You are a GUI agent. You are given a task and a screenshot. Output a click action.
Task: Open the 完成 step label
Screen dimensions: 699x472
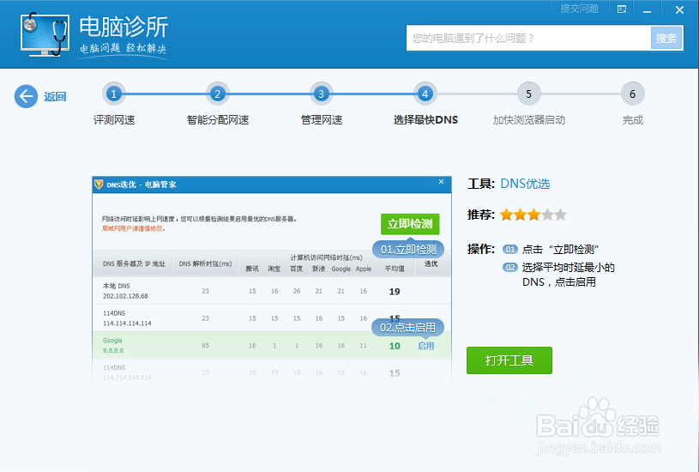click(x=633, y=120)
